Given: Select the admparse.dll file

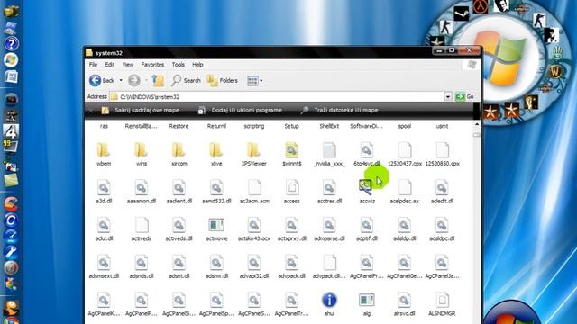Looking at the screenshot, I should (329, 229).
